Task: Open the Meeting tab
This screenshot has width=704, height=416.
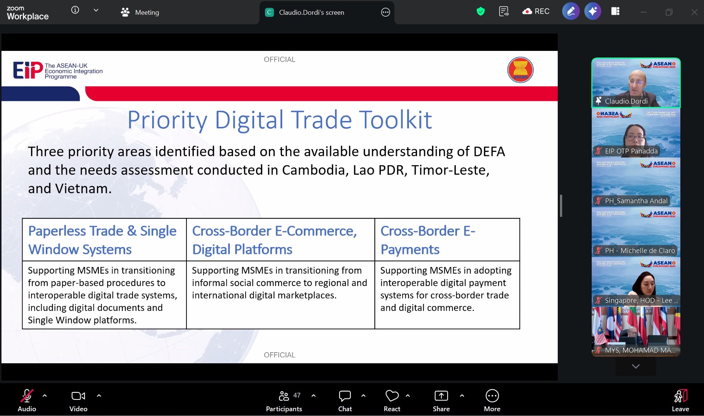Action: tap(140, 12)
